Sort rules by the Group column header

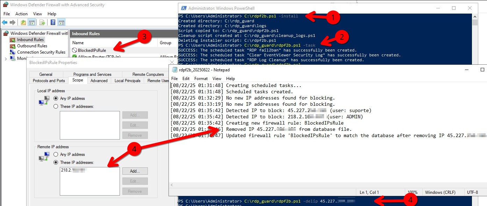(x=168, y=43)
